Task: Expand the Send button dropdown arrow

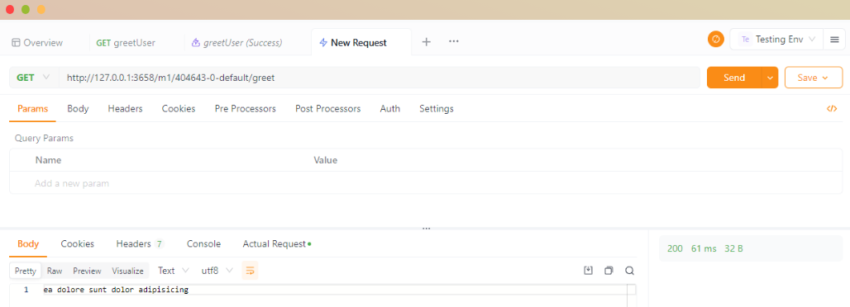Action: (x=770, y=78)
